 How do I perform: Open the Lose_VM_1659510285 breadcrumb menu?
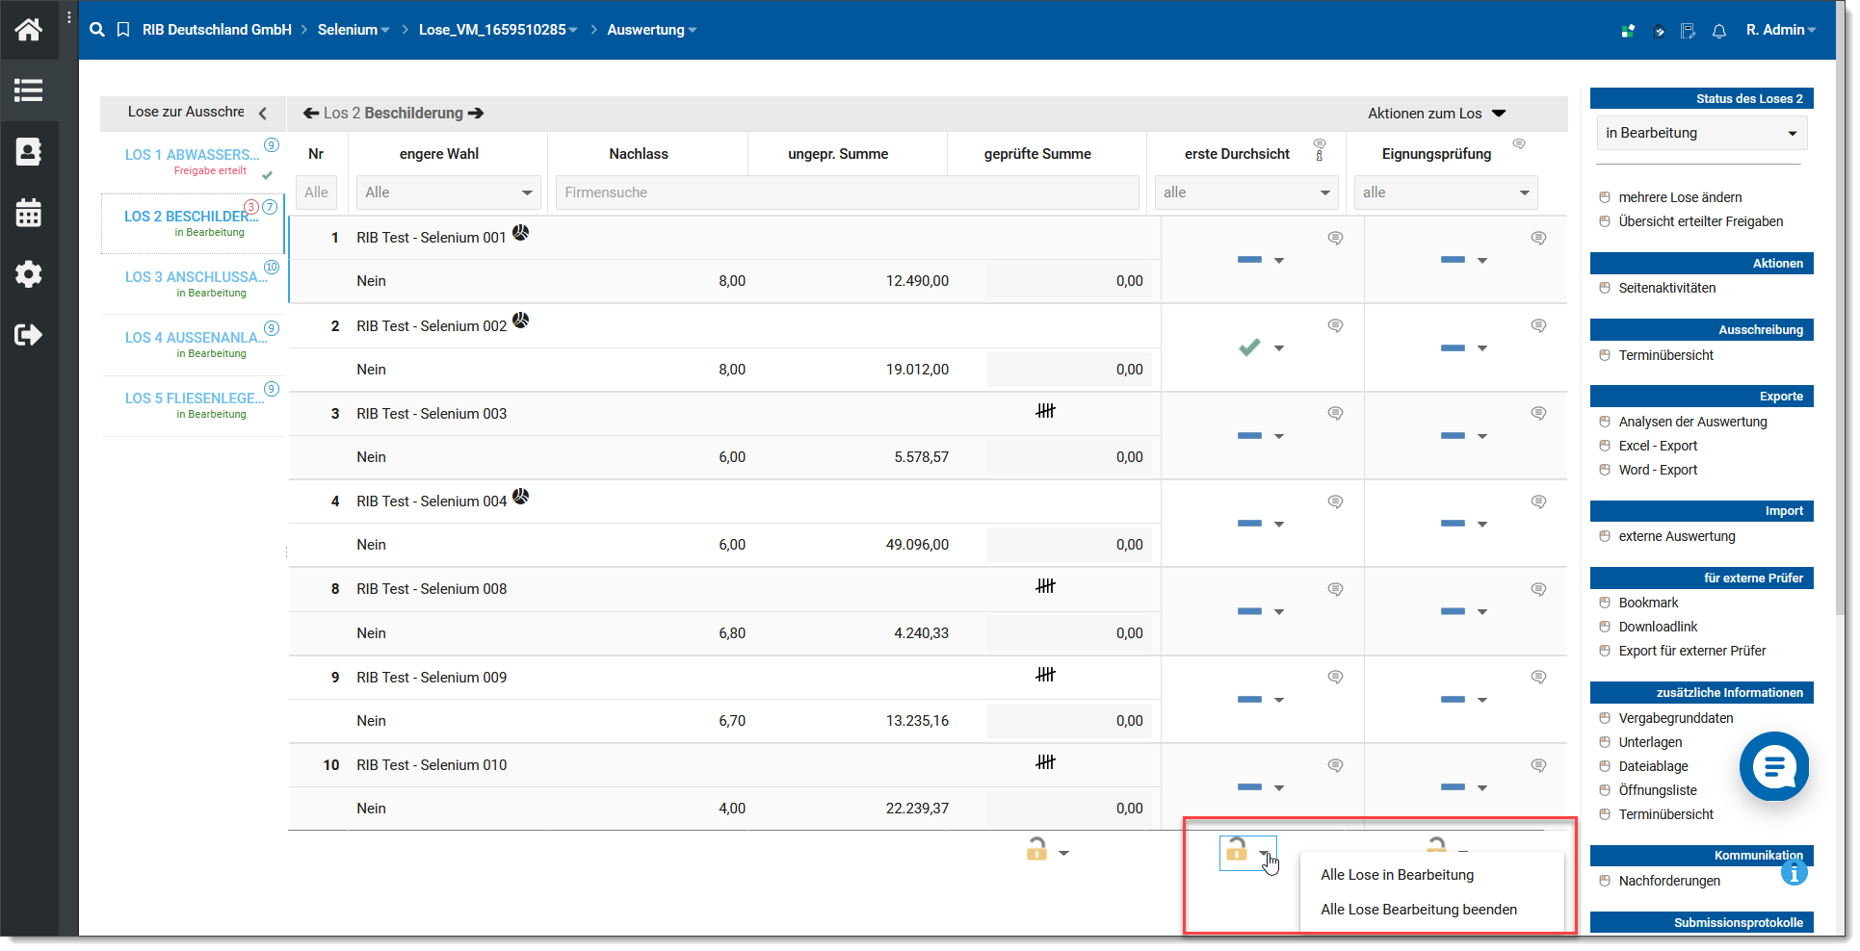498,30
